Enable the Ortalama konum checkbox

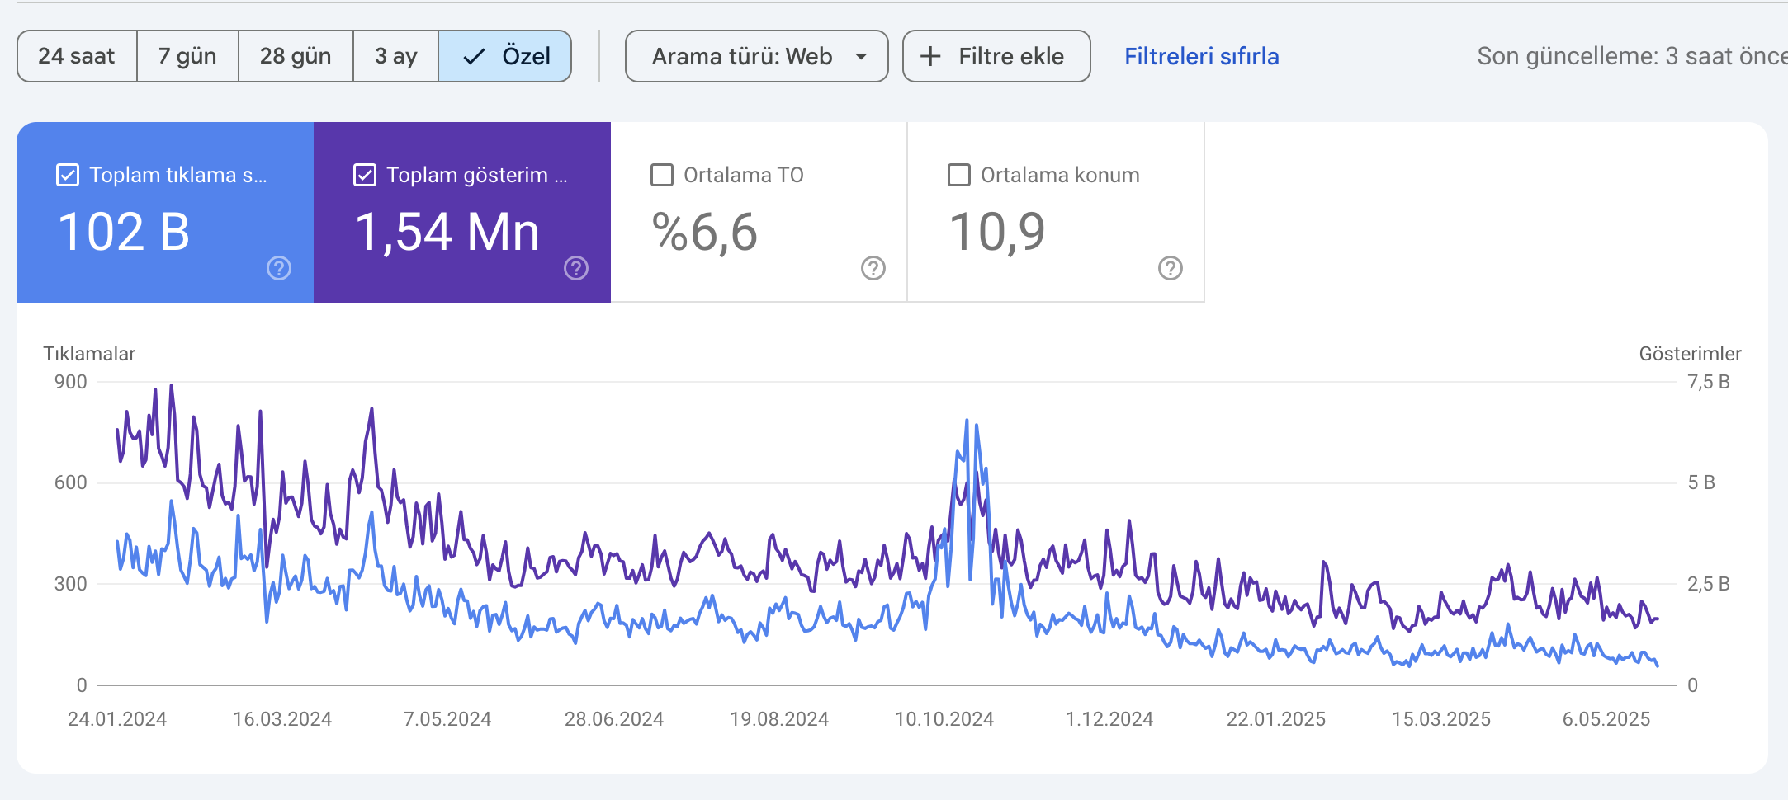pos(959,175)
